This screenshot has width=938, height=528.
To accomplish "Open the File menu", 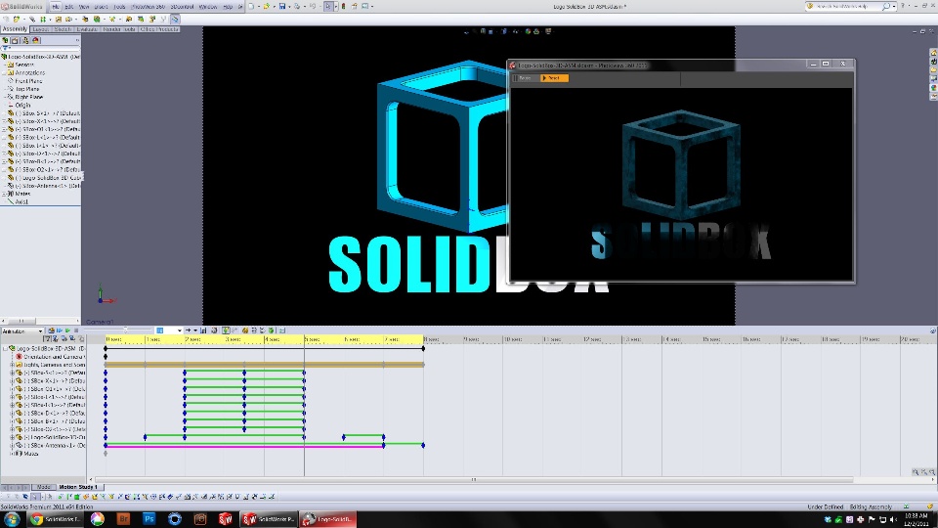I will pyautogui.click(x=55, y=7).
